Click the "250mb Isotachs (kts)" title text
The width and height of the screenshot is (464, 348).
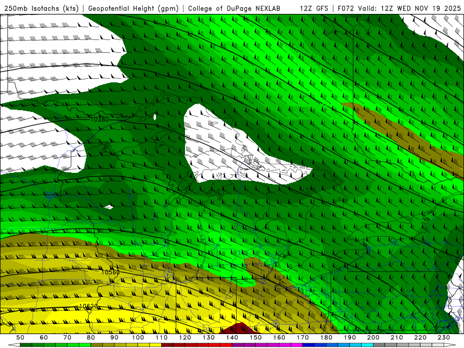tap(41, 9)
